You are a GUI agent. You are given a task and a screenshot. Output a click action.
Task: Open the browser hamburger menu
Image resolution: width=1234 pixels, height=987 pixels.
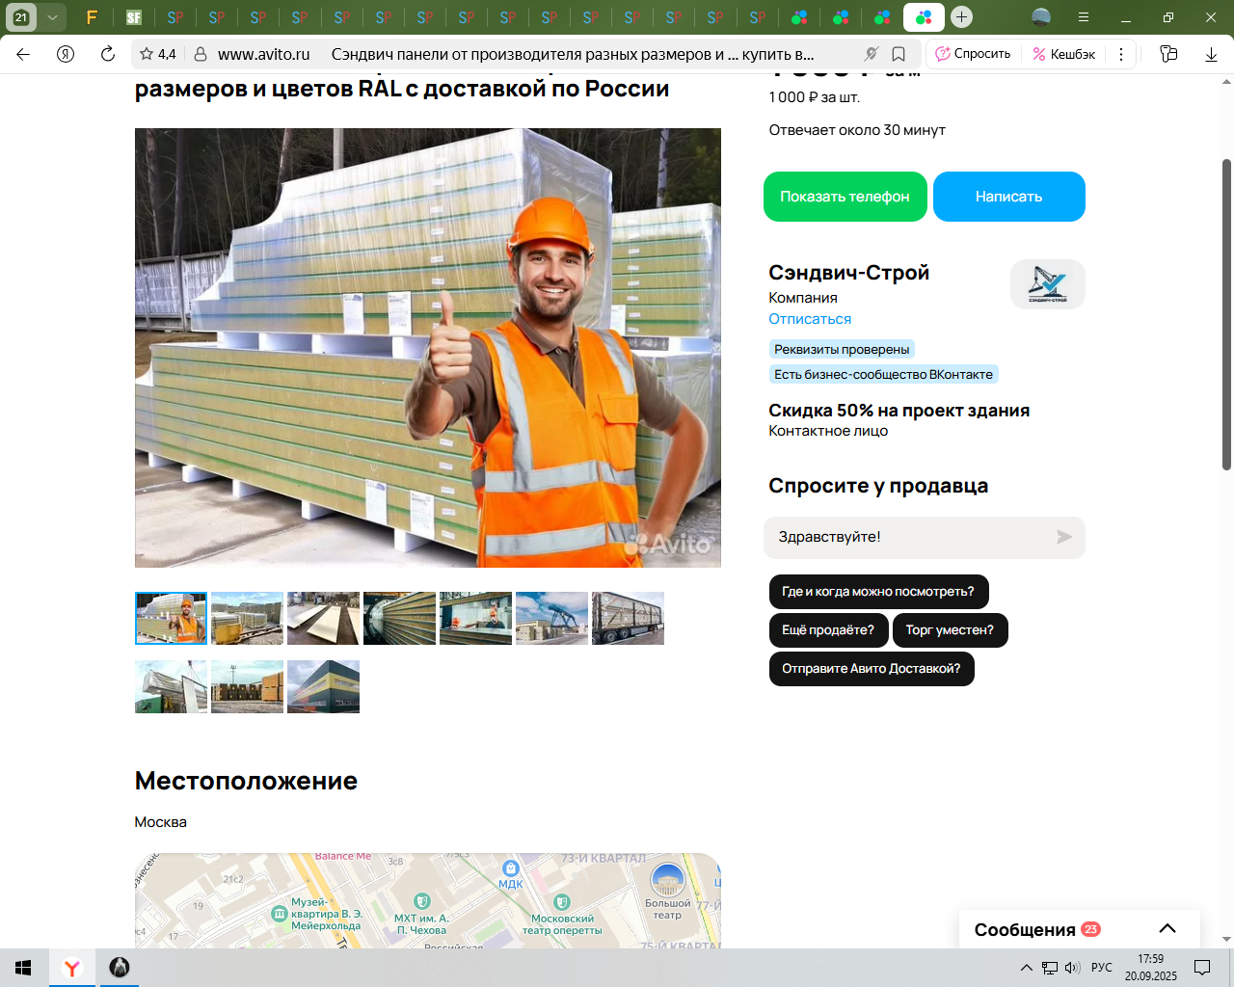tap(1084, 17)
